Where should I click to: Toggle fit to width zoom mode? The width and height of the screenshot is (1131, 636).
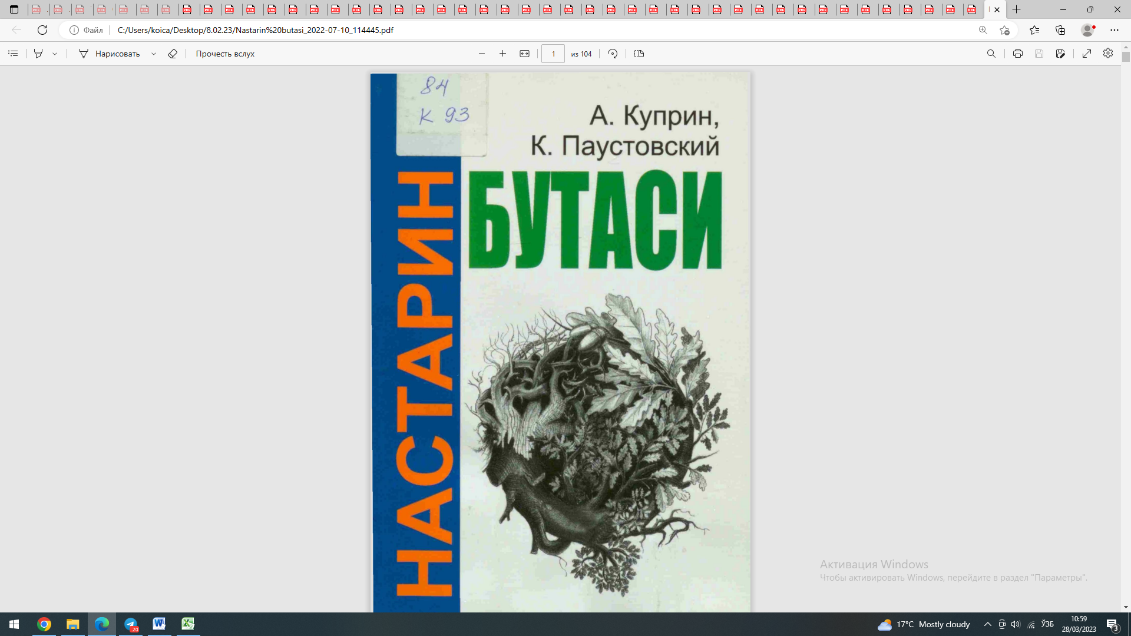(x=524, y=54)
